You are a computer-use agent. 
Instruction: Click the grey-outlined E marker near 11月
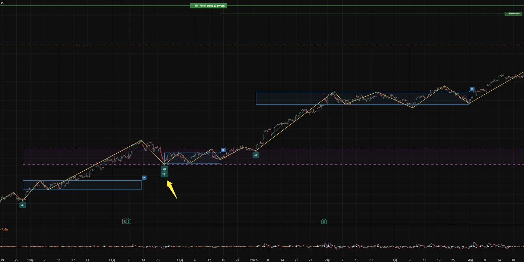coord(124,221)
